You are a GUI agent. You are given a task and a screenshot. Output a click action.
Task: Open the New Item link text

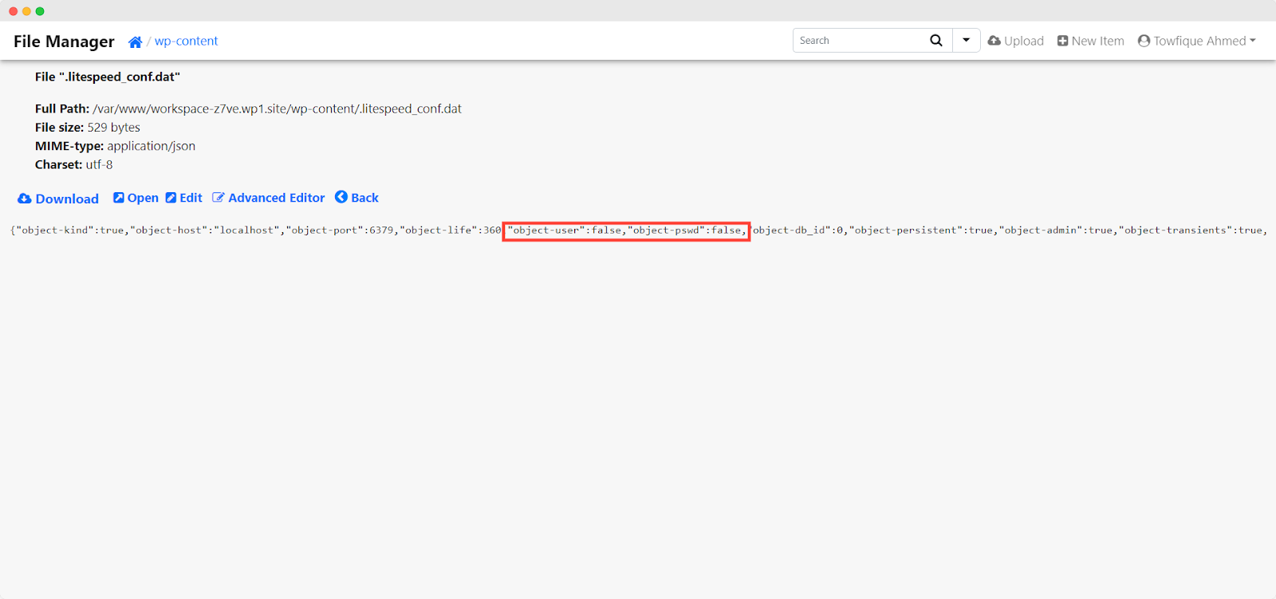[x=1097, y=41]
